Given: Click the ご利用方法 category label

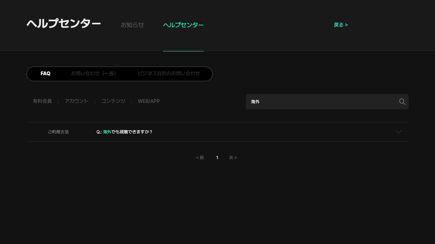Looking at the screenshot, I should (x=58, y=132).
